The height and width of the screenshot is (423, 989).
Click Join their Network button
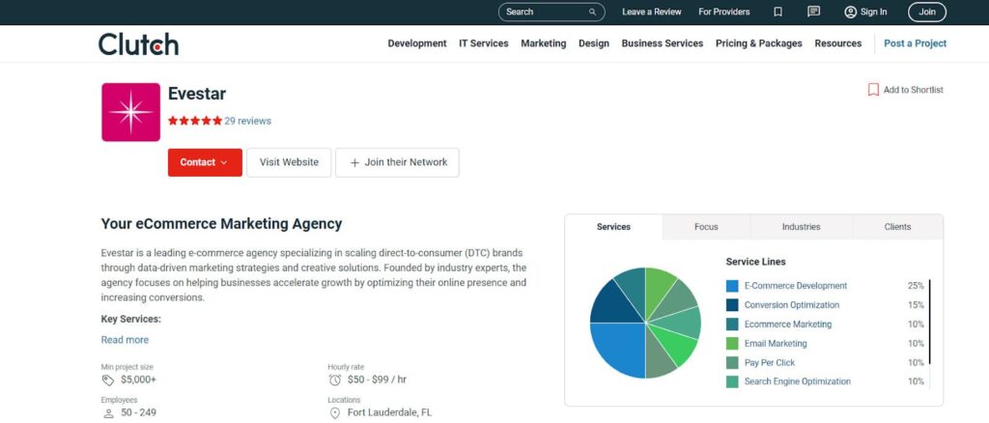tap(397, 162)
